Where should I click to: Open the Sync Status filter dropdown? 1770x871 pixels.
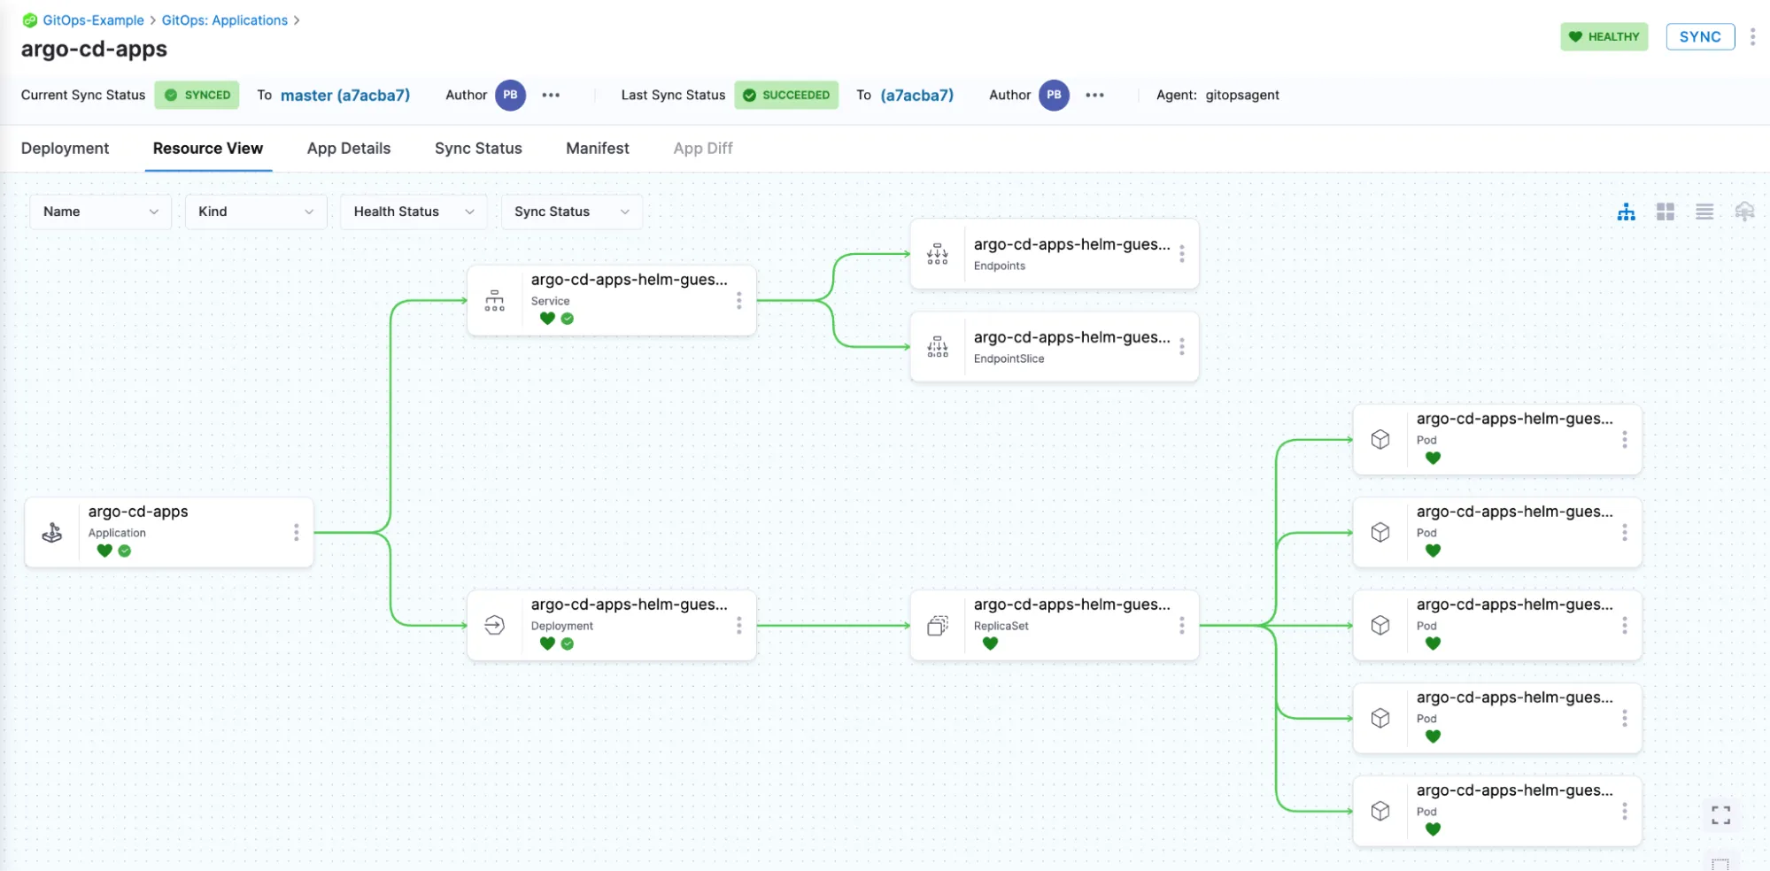click(571, 212)
